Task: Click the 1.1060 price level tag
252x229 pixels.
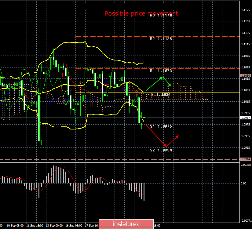Action: coord(245,75)
